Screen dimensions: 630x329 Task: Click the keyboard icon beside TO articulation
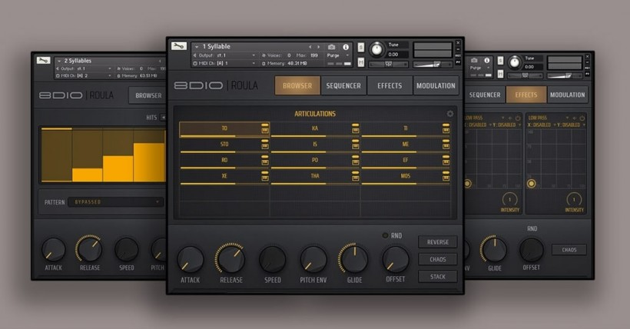click(265, 129)
